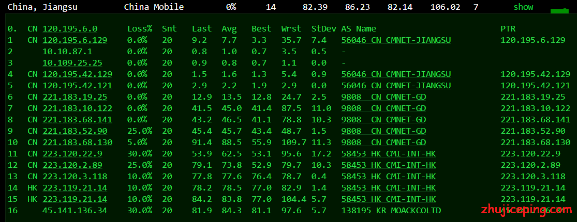Open the 223.119.21.14 IP link in hop 14
The width and height of the screenshot is (577, 222).
coord(75,188)
